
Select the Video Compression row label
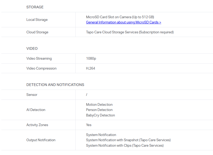[41, 69]
